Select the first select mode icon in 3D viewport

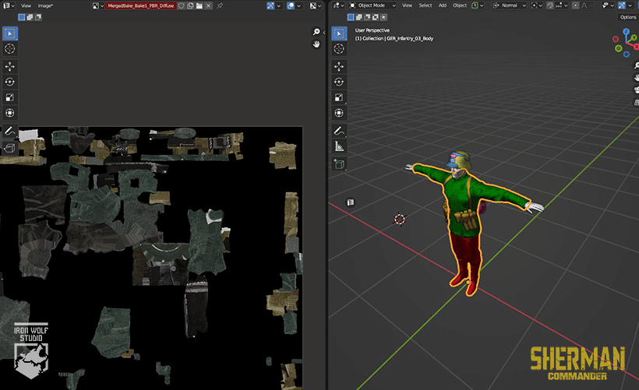pos(351,17)
